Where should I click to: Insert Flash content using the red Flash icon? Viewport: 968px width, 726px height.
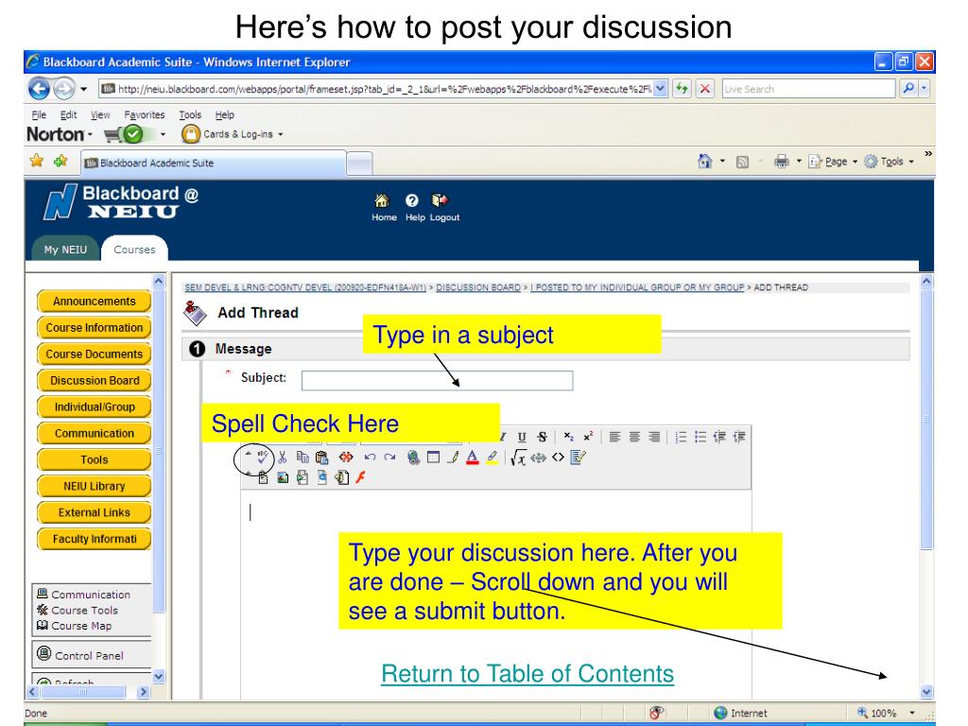click(x=361, y=477)
